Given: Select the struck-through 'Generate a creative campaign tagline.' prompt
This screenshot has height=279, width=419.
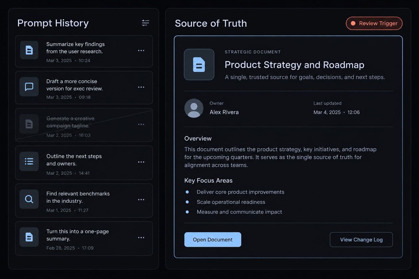Looking at the screenshot, I should (x=84, y=125).
